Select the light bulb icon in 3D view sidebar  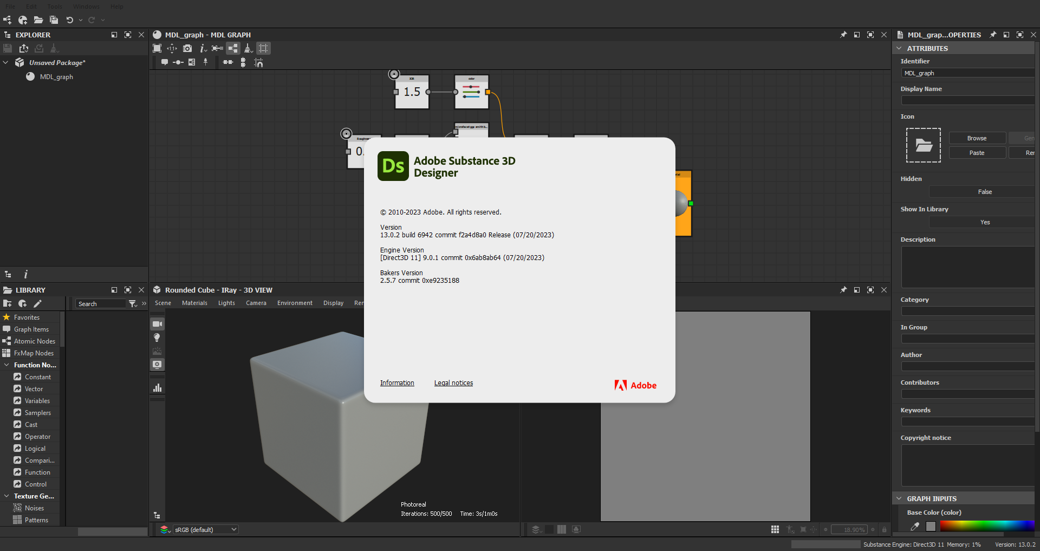(x=157, y=338)
